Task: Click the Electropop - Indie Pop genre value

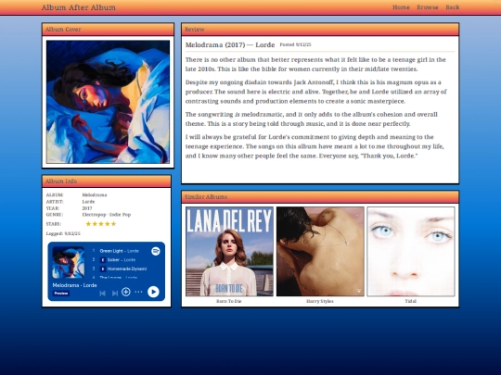Action: (107, 215)
